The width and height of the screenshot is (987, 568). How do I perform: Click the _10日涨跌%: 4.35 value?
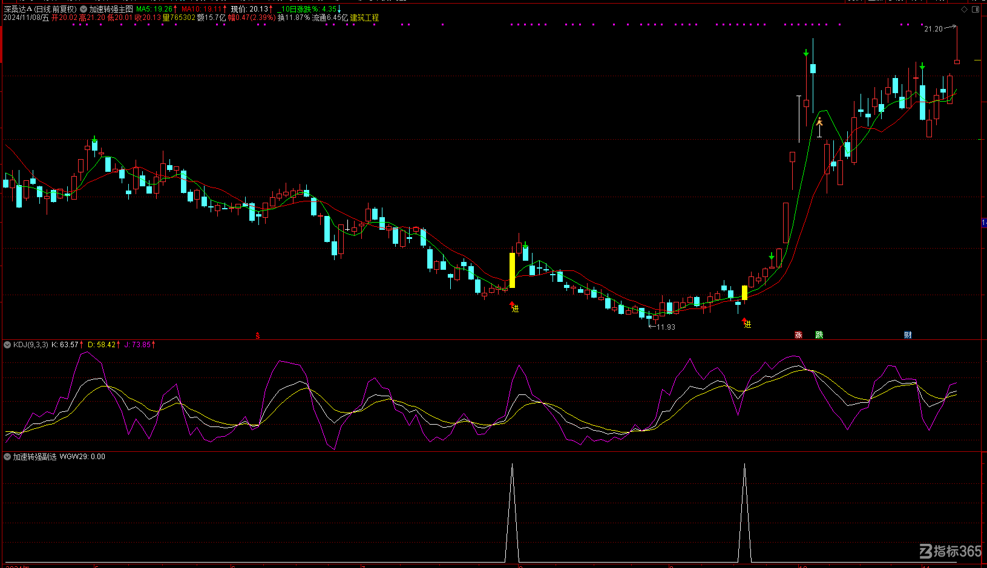tap(307, 9)
